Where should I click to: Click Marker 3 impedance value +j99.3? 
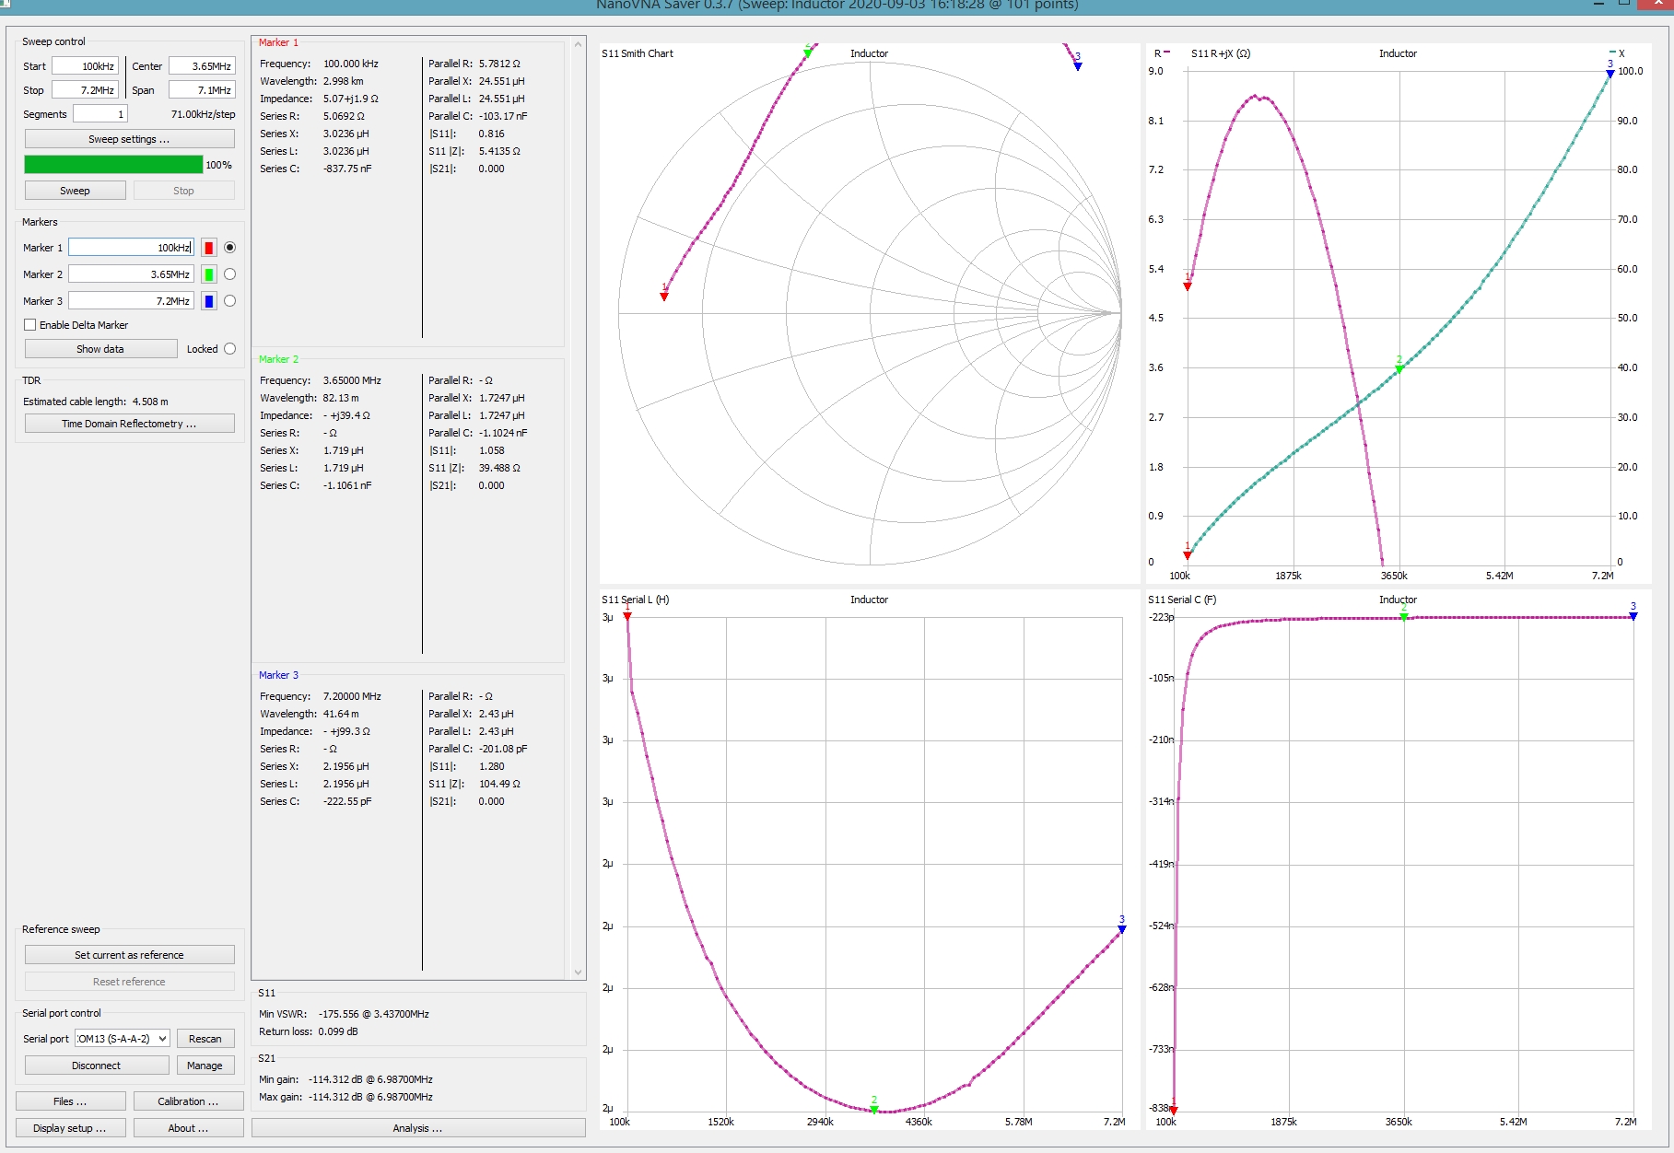346,731
